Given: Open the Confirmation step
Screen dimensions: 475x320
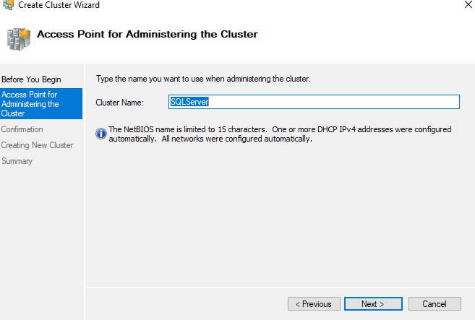Looking at the screenshot, I should 22,129.
